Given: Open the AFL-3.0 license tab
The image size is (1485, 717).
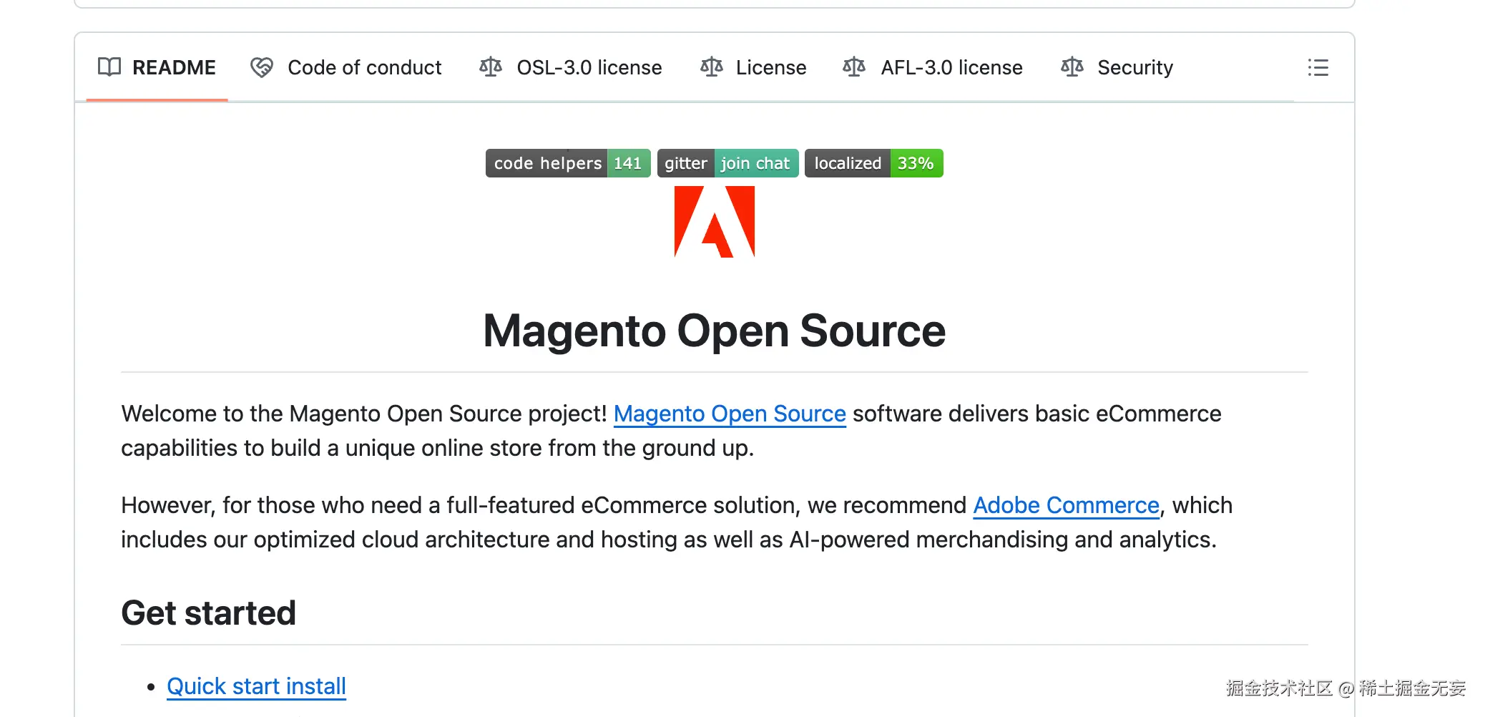Looking at the screenshot, I should [x=951, y=67].
